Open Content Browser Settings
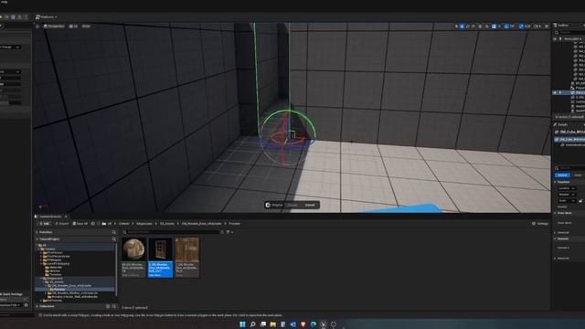The height and width of the screenshot is (329, 585). (540, 223)
